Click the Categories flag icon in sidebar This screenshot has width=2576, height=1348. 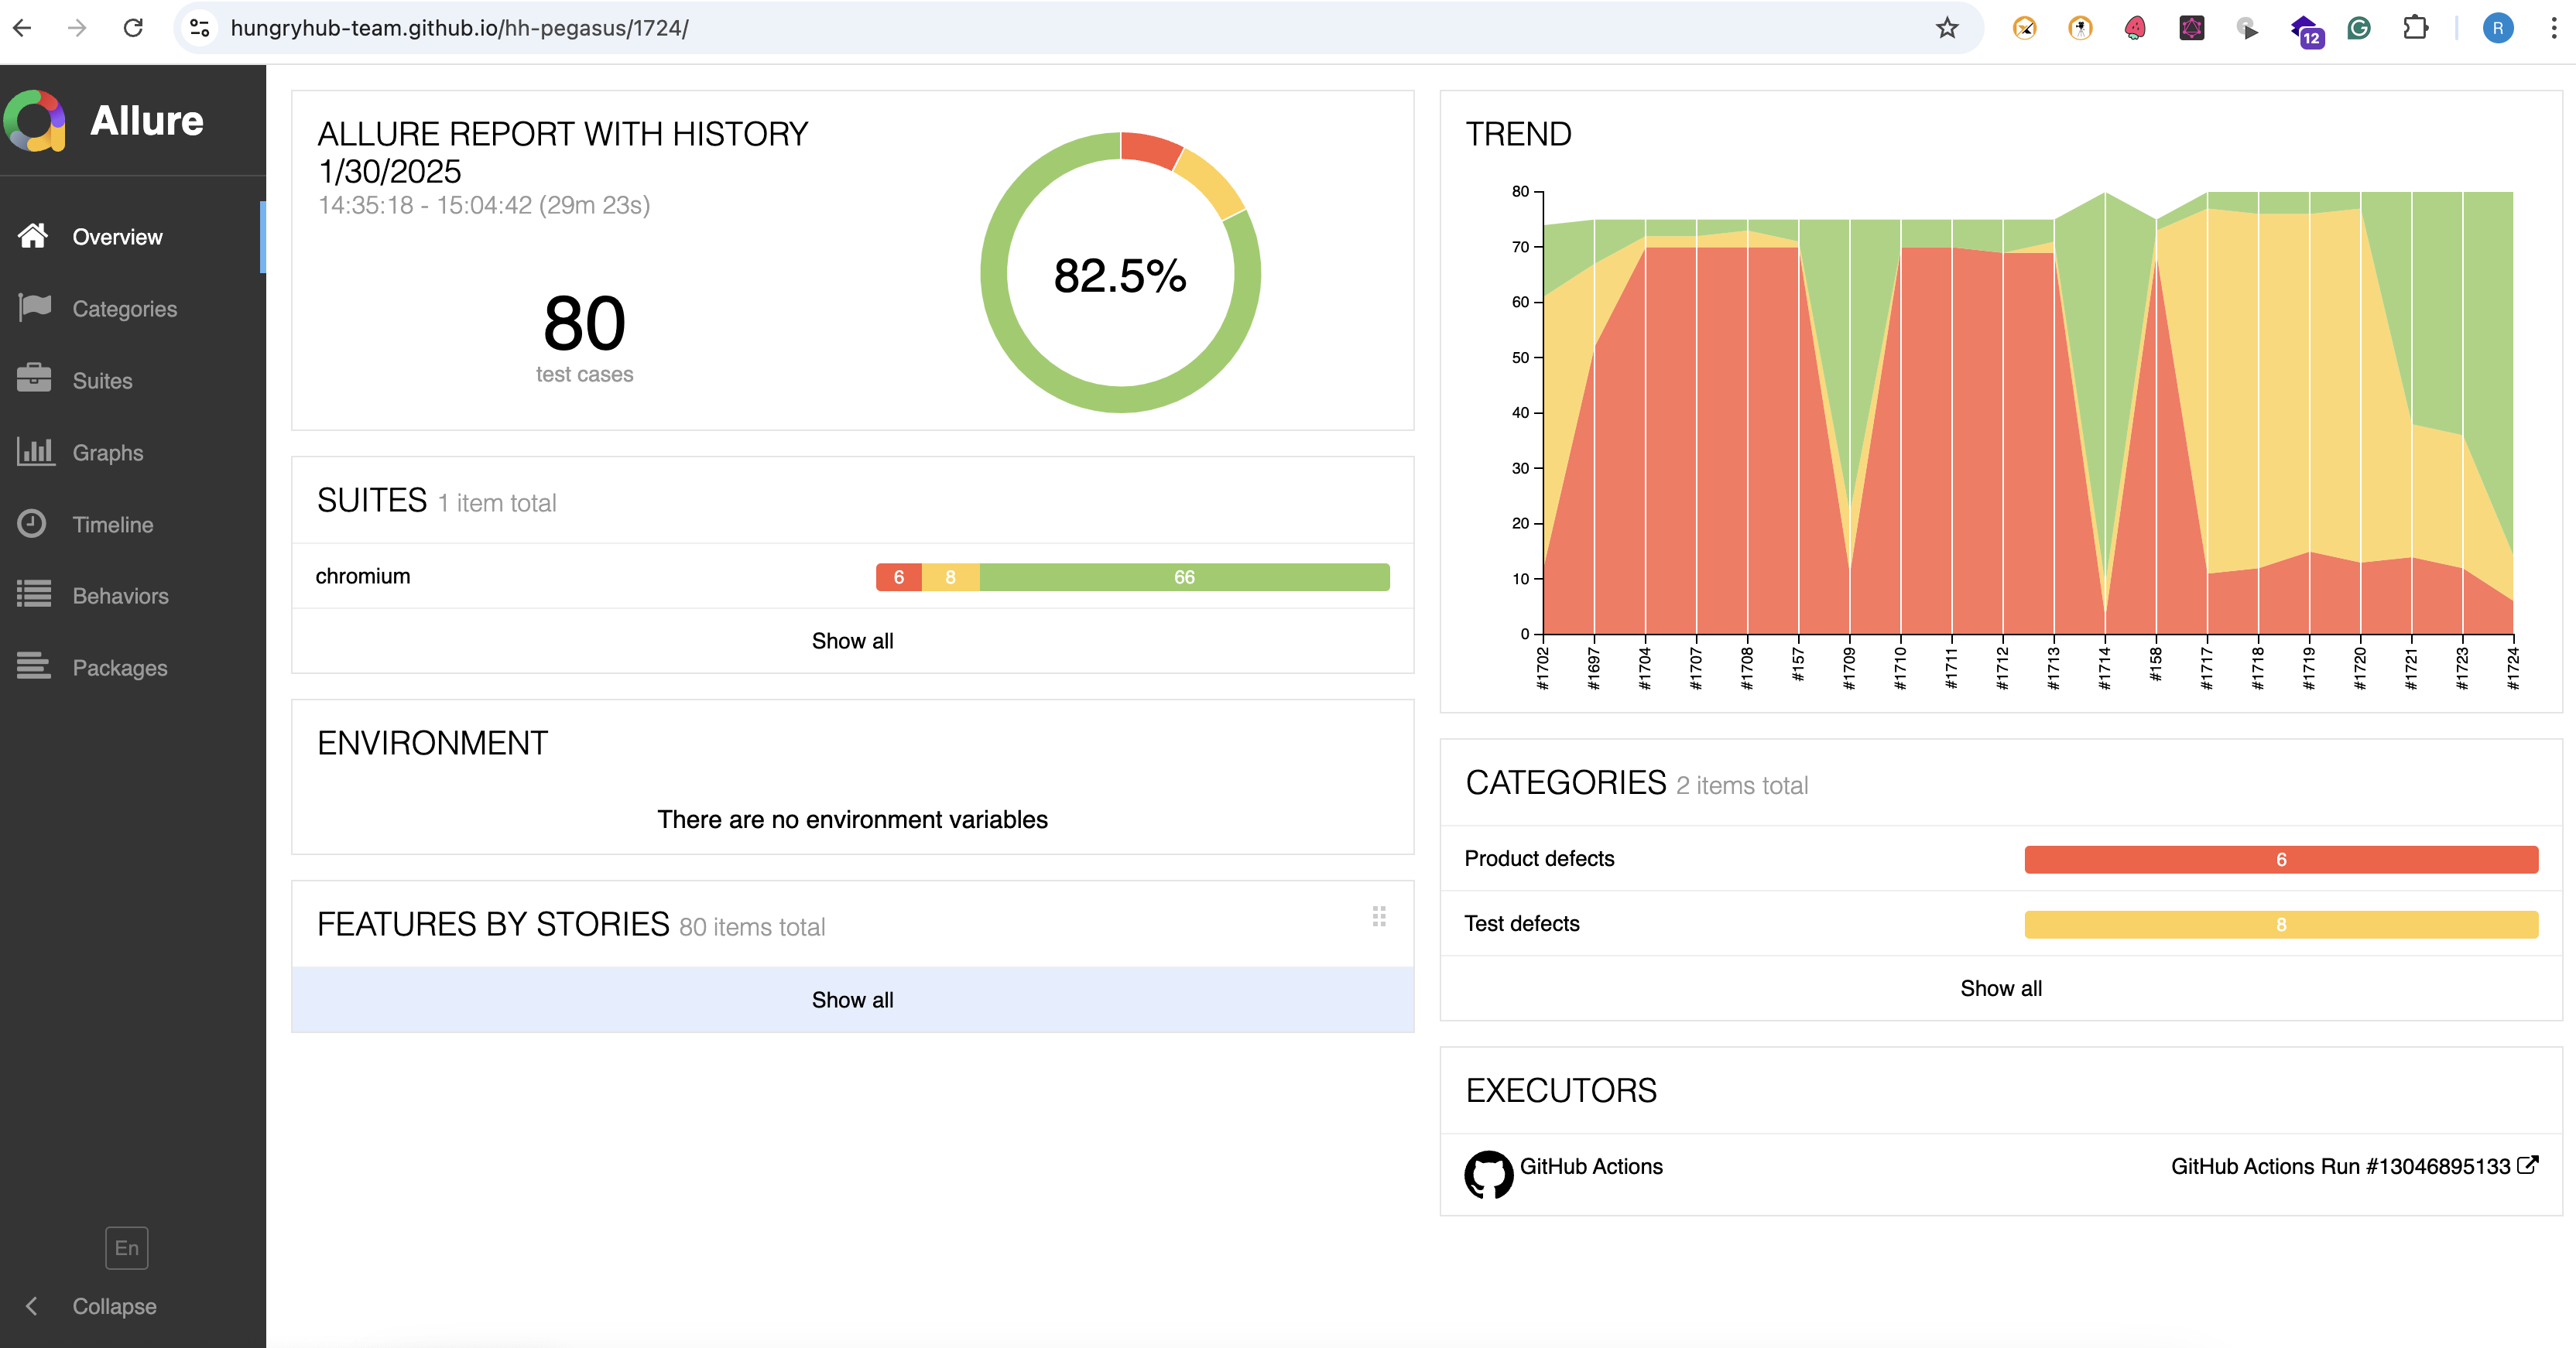34,308
